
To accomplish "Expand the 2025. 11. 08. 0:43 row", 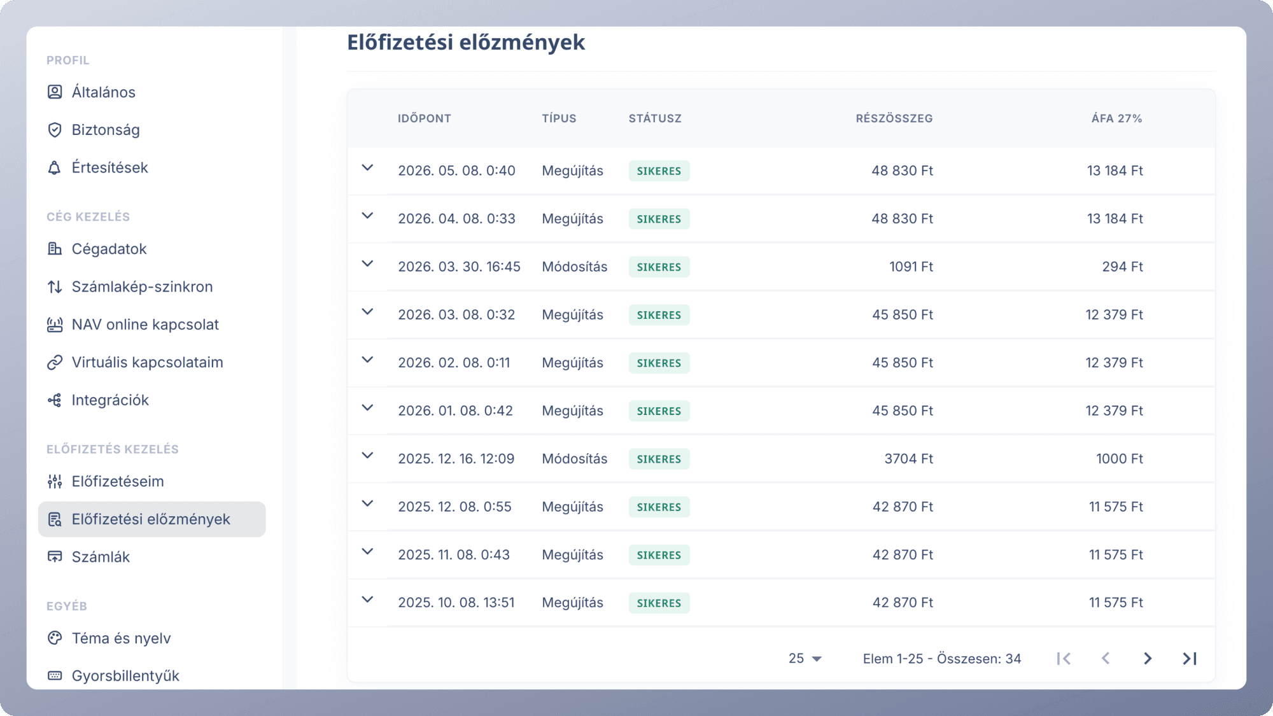I will (x=367, y=552).
